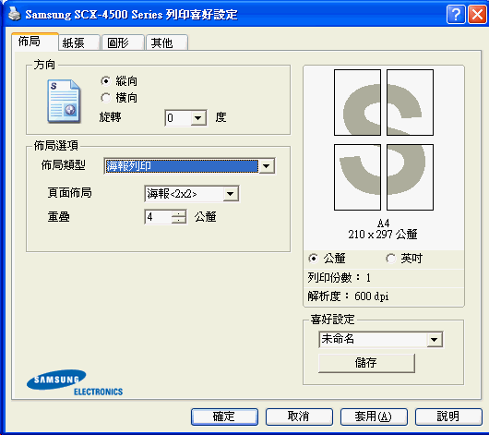489x435 pixels.
Task: Open the 佈局類型 layout type dropdown
Action: click(x=266, y=166)
